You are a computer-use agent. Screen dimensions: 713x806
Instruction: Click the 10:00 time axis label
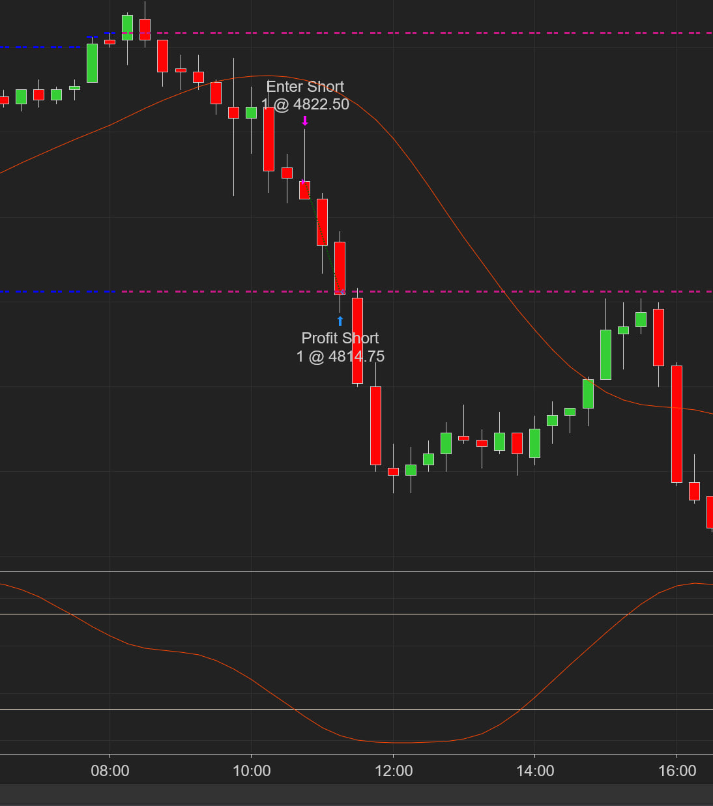point(252,771)
